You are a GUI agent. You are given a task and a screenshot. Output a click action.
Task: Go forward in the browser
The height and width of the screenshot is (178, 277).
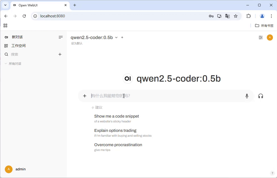(15, 16)
